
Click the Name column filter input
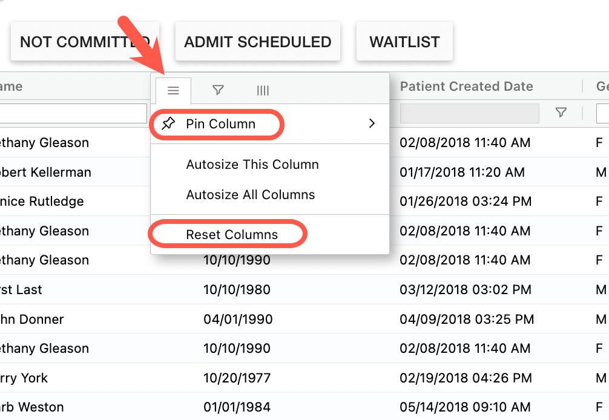tap(73, 113)
